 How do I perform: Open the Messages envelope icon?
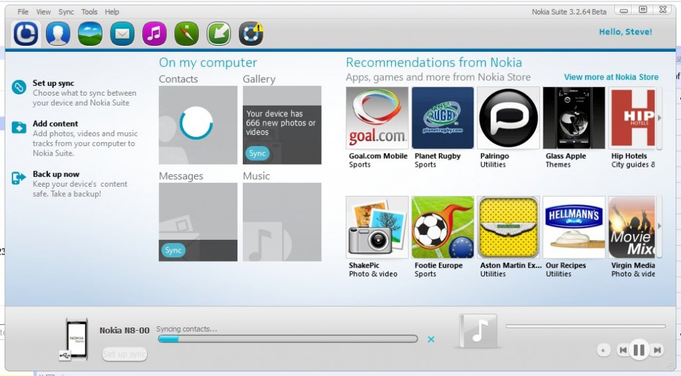point(122,33)
